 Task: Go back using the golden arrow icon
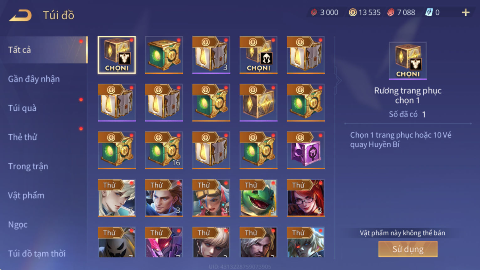click(20, 15)
